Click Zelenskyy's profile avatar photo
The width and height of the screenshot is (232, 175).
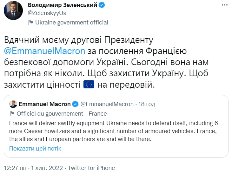[13, 10]
